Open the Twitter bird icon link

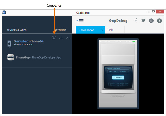[x=143, y=20]
